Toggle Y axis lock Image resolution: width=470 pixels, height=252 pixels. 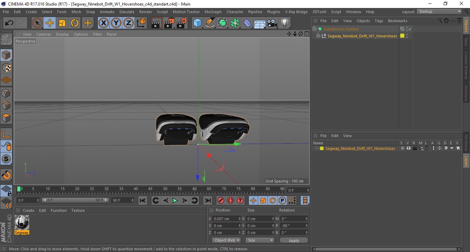tap(116, 23)
